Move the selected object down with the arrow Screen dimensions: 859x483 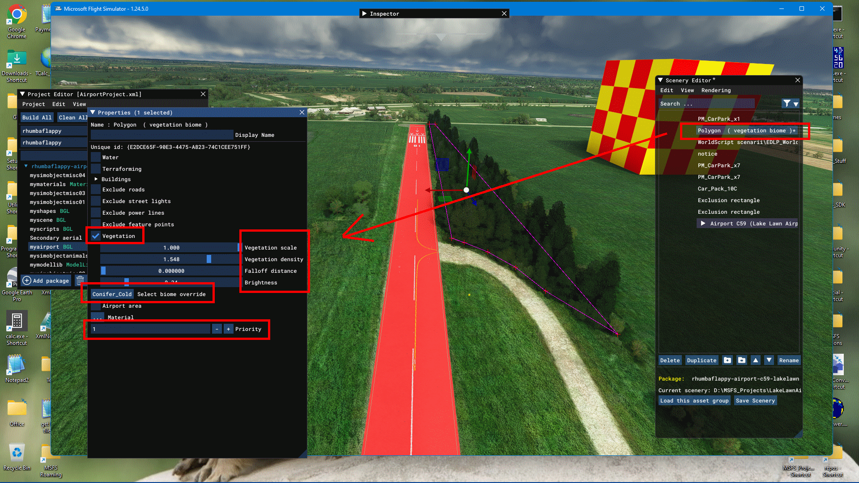pos(769,360)
